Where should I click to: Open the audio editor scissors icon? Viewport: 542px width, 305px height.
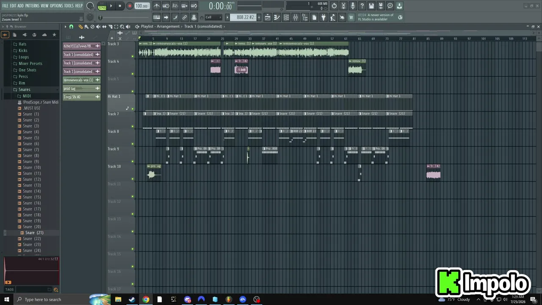[343, 6]
